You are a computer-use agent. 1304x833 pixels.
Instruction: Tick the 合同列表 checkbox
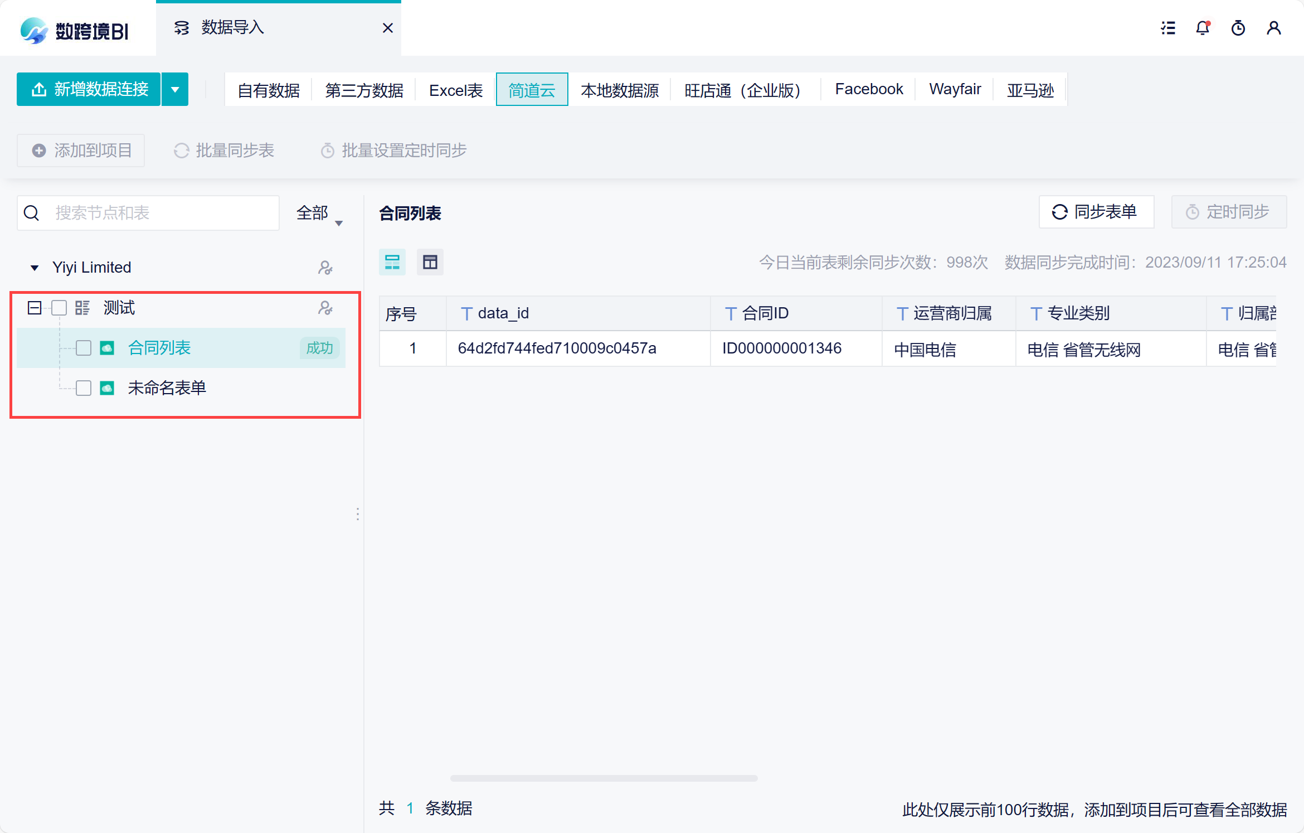(84, 348)
